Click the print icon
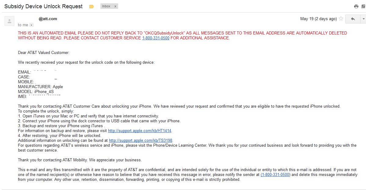Viewport: 366px width, 190px height. point(356,6)
